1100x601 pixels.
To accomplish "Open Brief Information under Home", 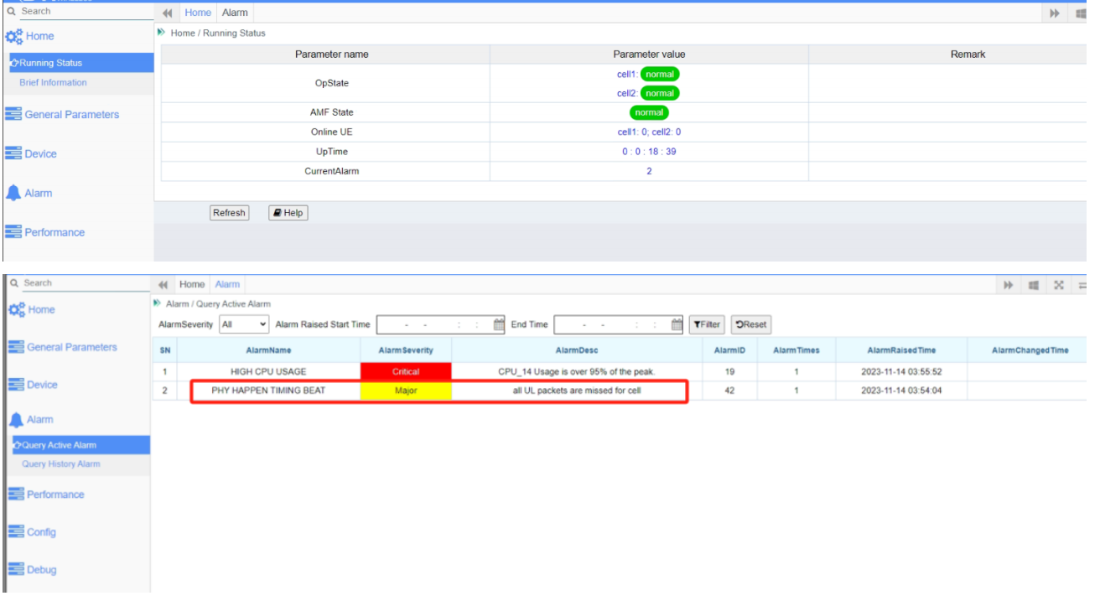I will (x=53, y=82).
